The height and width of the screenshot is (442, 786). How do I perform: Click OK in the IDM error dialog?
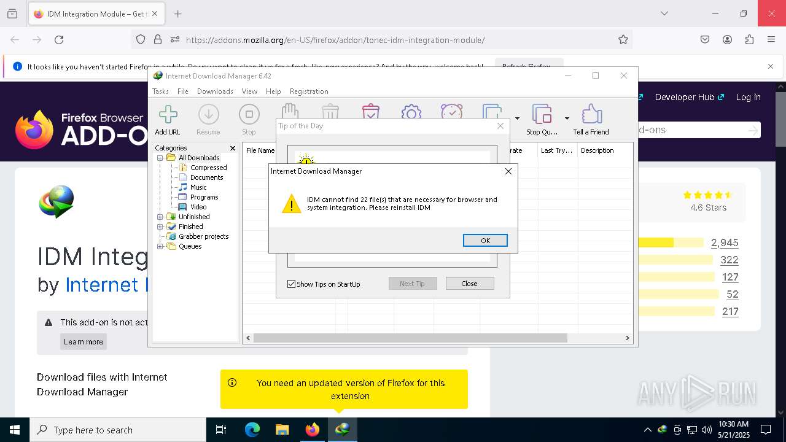click(485, 240)
